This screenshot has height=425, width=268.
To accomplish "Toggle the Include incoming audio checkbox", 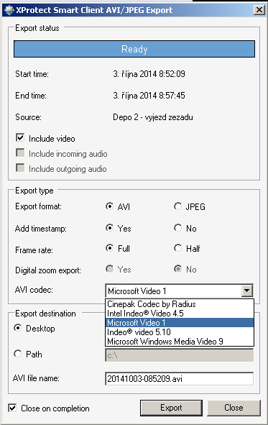I will [x=20, y=153].
